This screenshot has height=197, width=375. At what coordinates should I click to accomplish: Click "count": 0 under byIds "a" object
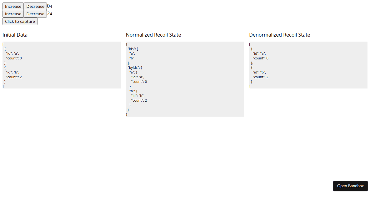coord(139,81)
